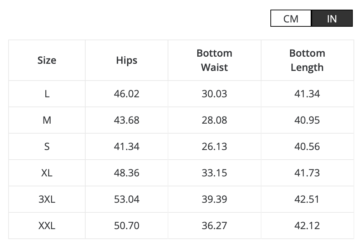Click bottom waist value 33.15
356x248 pixels.
tap(214, 173)
